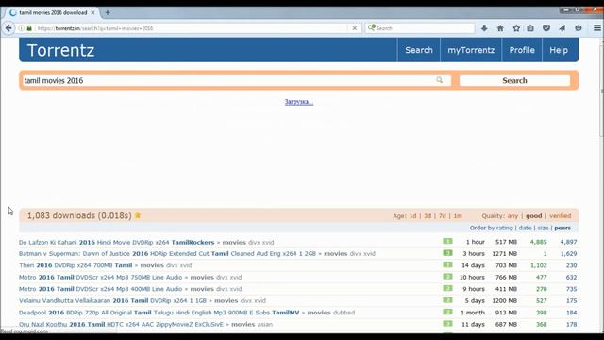Open Pocket icon in toolbar

click(546, 28)
